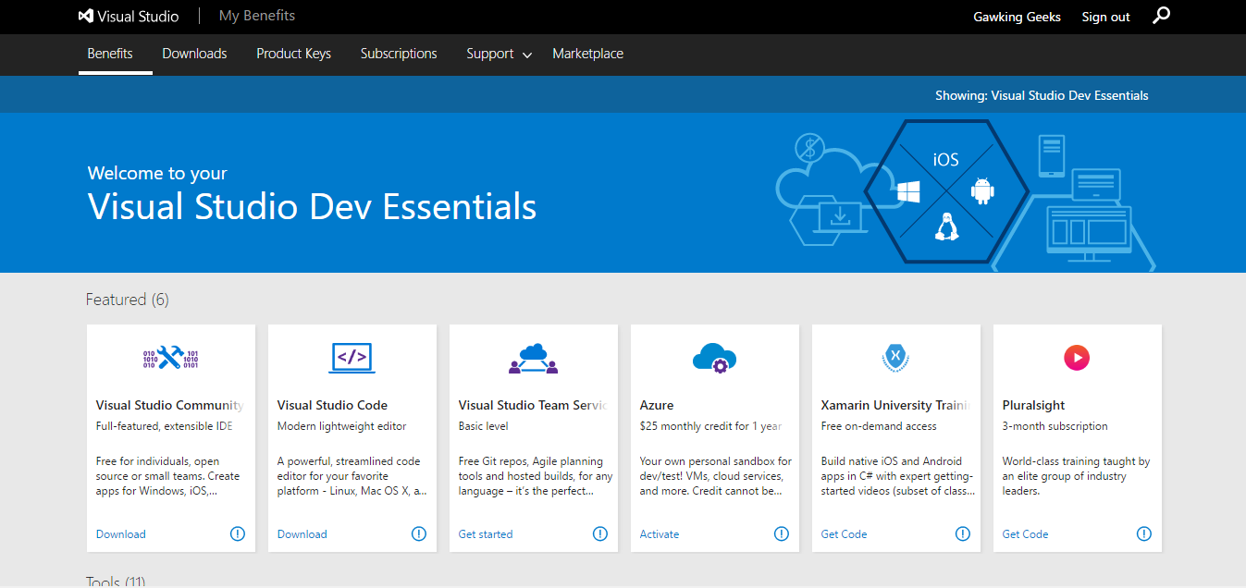The width and height of the screenshot is (1246, 588).
Task: Click the Pluralsight play icon
Action: [x=1077, y=358]
